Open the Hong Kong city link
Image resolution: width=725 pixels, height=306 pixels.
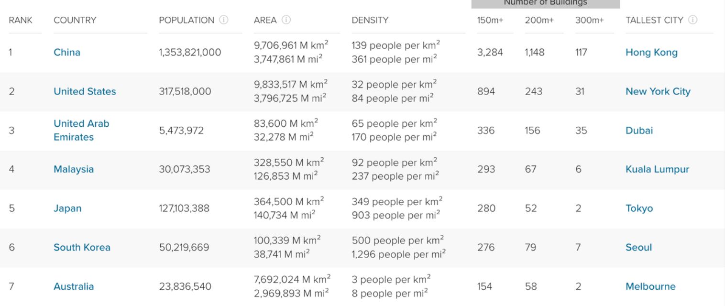(x=652, y=53)
